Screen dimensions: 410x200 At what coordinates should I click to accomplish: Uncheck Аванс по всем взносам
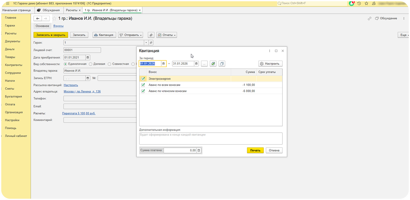click(x=143, y=85)
